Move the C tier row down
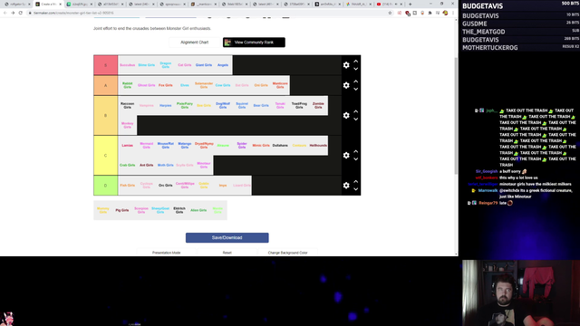 point(356,159)
